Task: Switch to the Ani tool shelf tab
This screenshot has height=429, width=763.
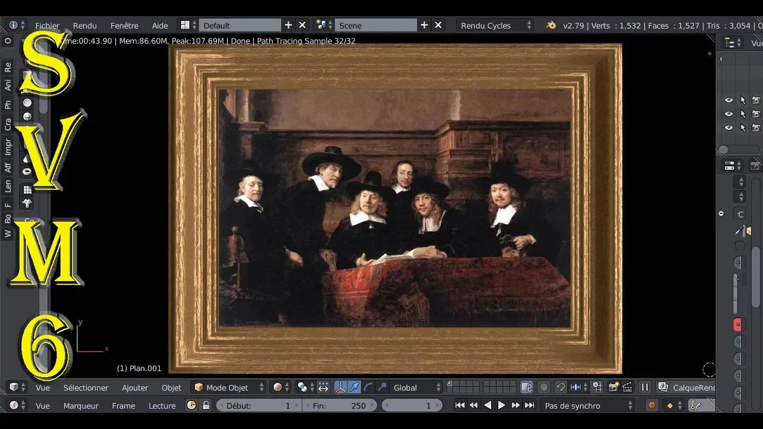Action: [x=8, y=85]
